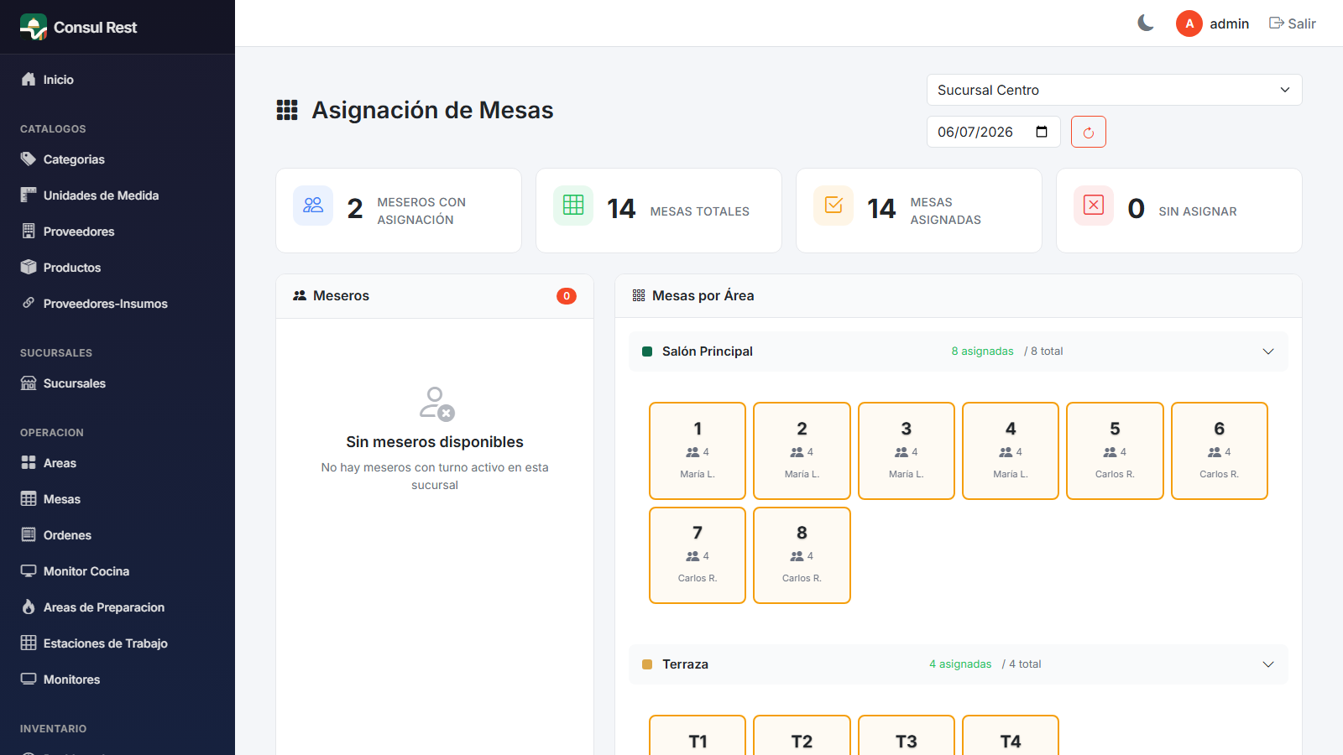Click the Asignación de Mesas title grid icon
Viewport: 1343px width, 755px height.
(x=287, y=110)
